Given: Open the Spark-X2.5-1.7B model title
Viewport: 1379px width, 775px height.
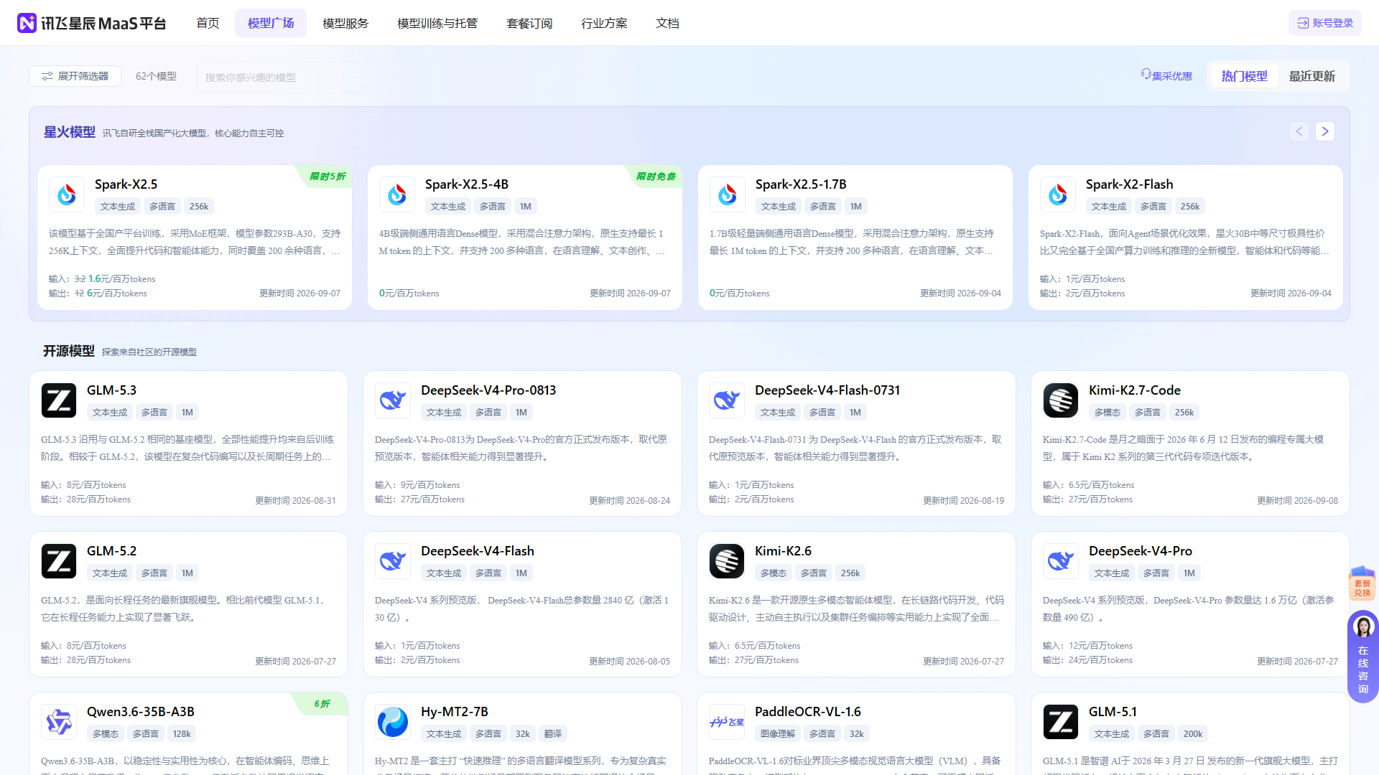Looking at the screenshot, I should 801,184.
